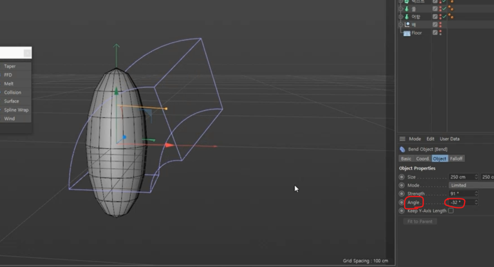Image resolution: width=494 pixels, height=267 pixels.
Task: Select the 배 object row
Action: click(414, 25)
